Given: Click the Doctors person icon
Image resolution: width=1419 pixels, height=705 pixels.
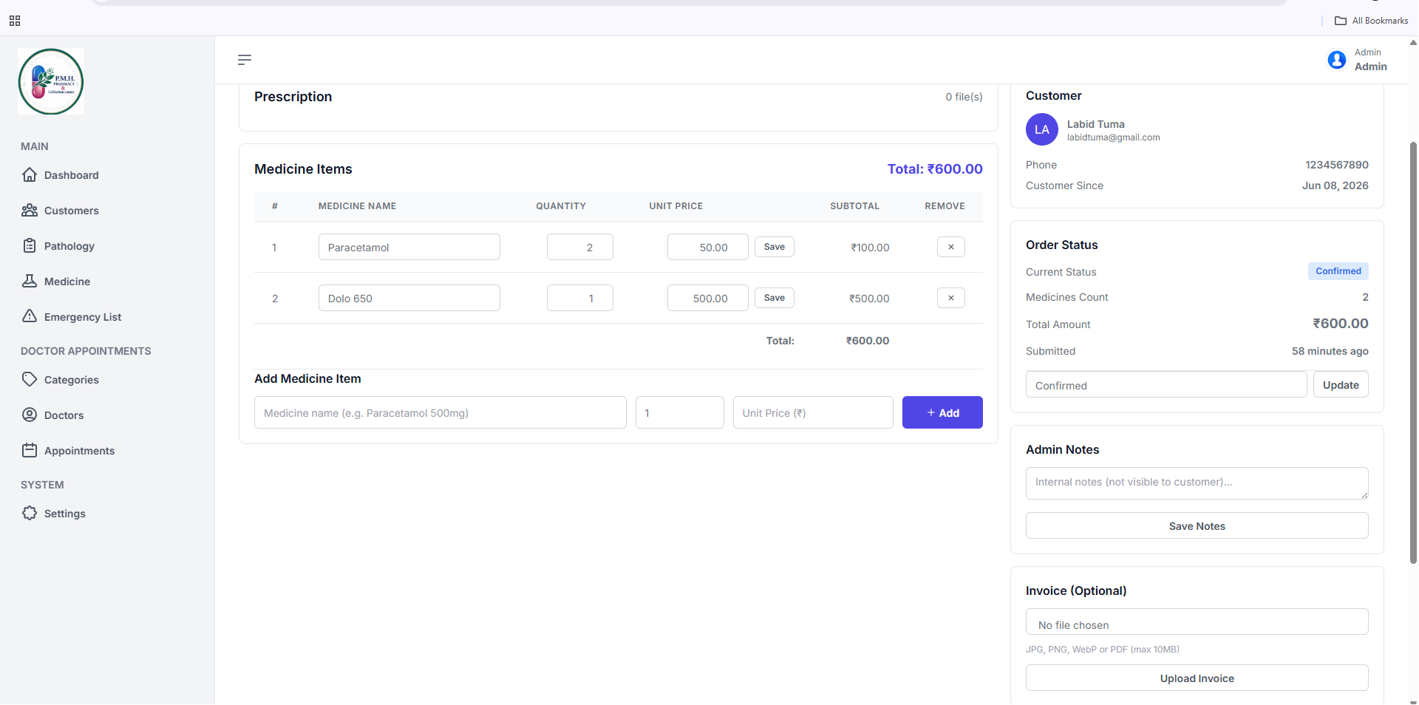Looking at the screenshot, I should coord(30,415).
